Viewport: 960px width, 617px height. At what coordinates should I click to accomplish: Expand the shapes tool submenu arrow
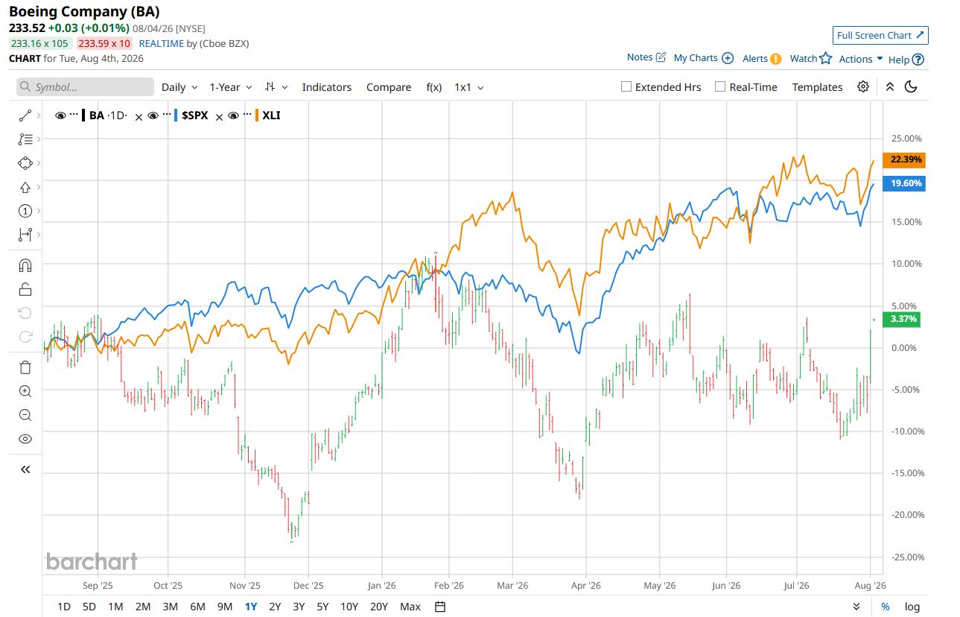pos(39,163)
